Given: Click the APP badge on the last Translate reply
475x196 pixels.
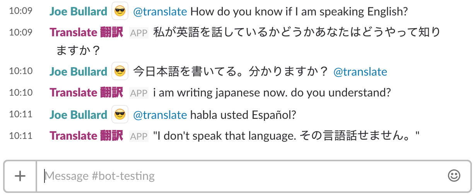Looking at the screenshot, I should click(x=139, y=136).
